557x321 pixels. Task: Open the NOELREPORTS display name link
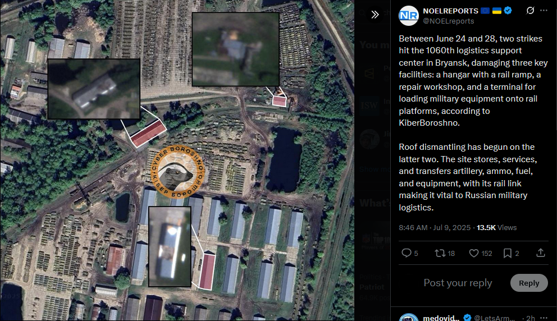(x=450, y=11)
